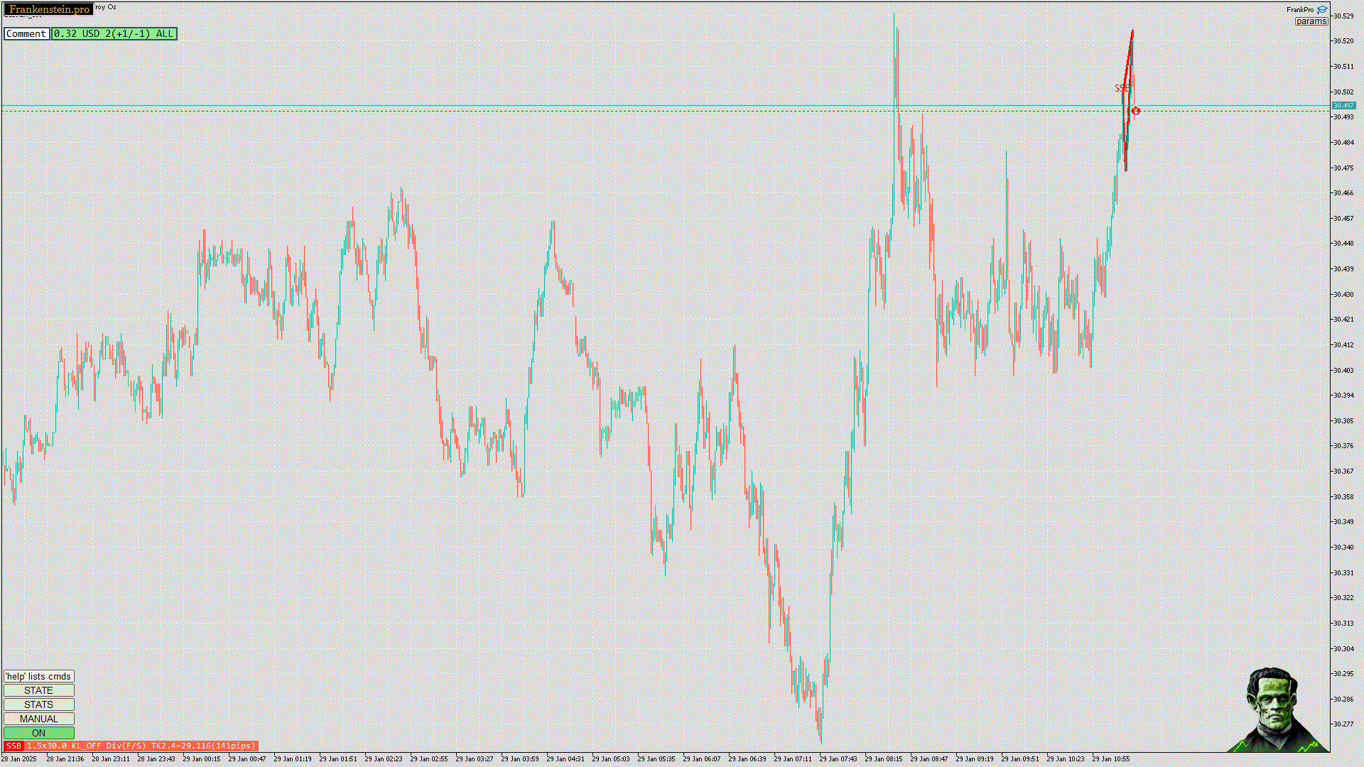Viewport: 1364px width, 767px height.
Task: Click the FrankPro graduation cap icon
Action: (1322, 10)
